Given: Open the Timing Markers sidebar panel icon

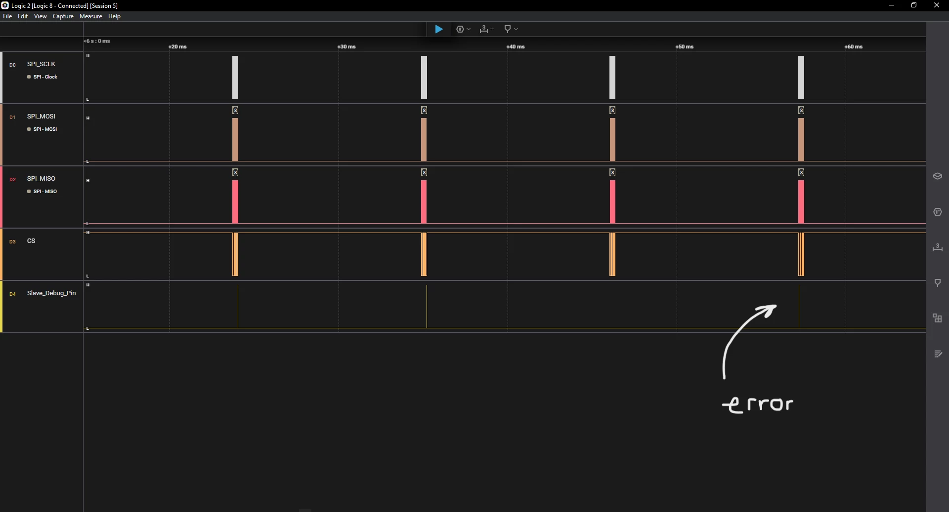Looking at the screenshot, I should (937, 247).
